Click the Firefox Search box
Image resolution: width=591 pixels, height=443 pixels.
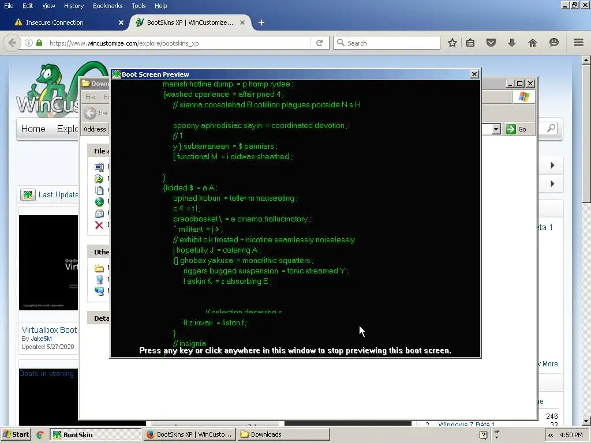[x=387, y=43]
